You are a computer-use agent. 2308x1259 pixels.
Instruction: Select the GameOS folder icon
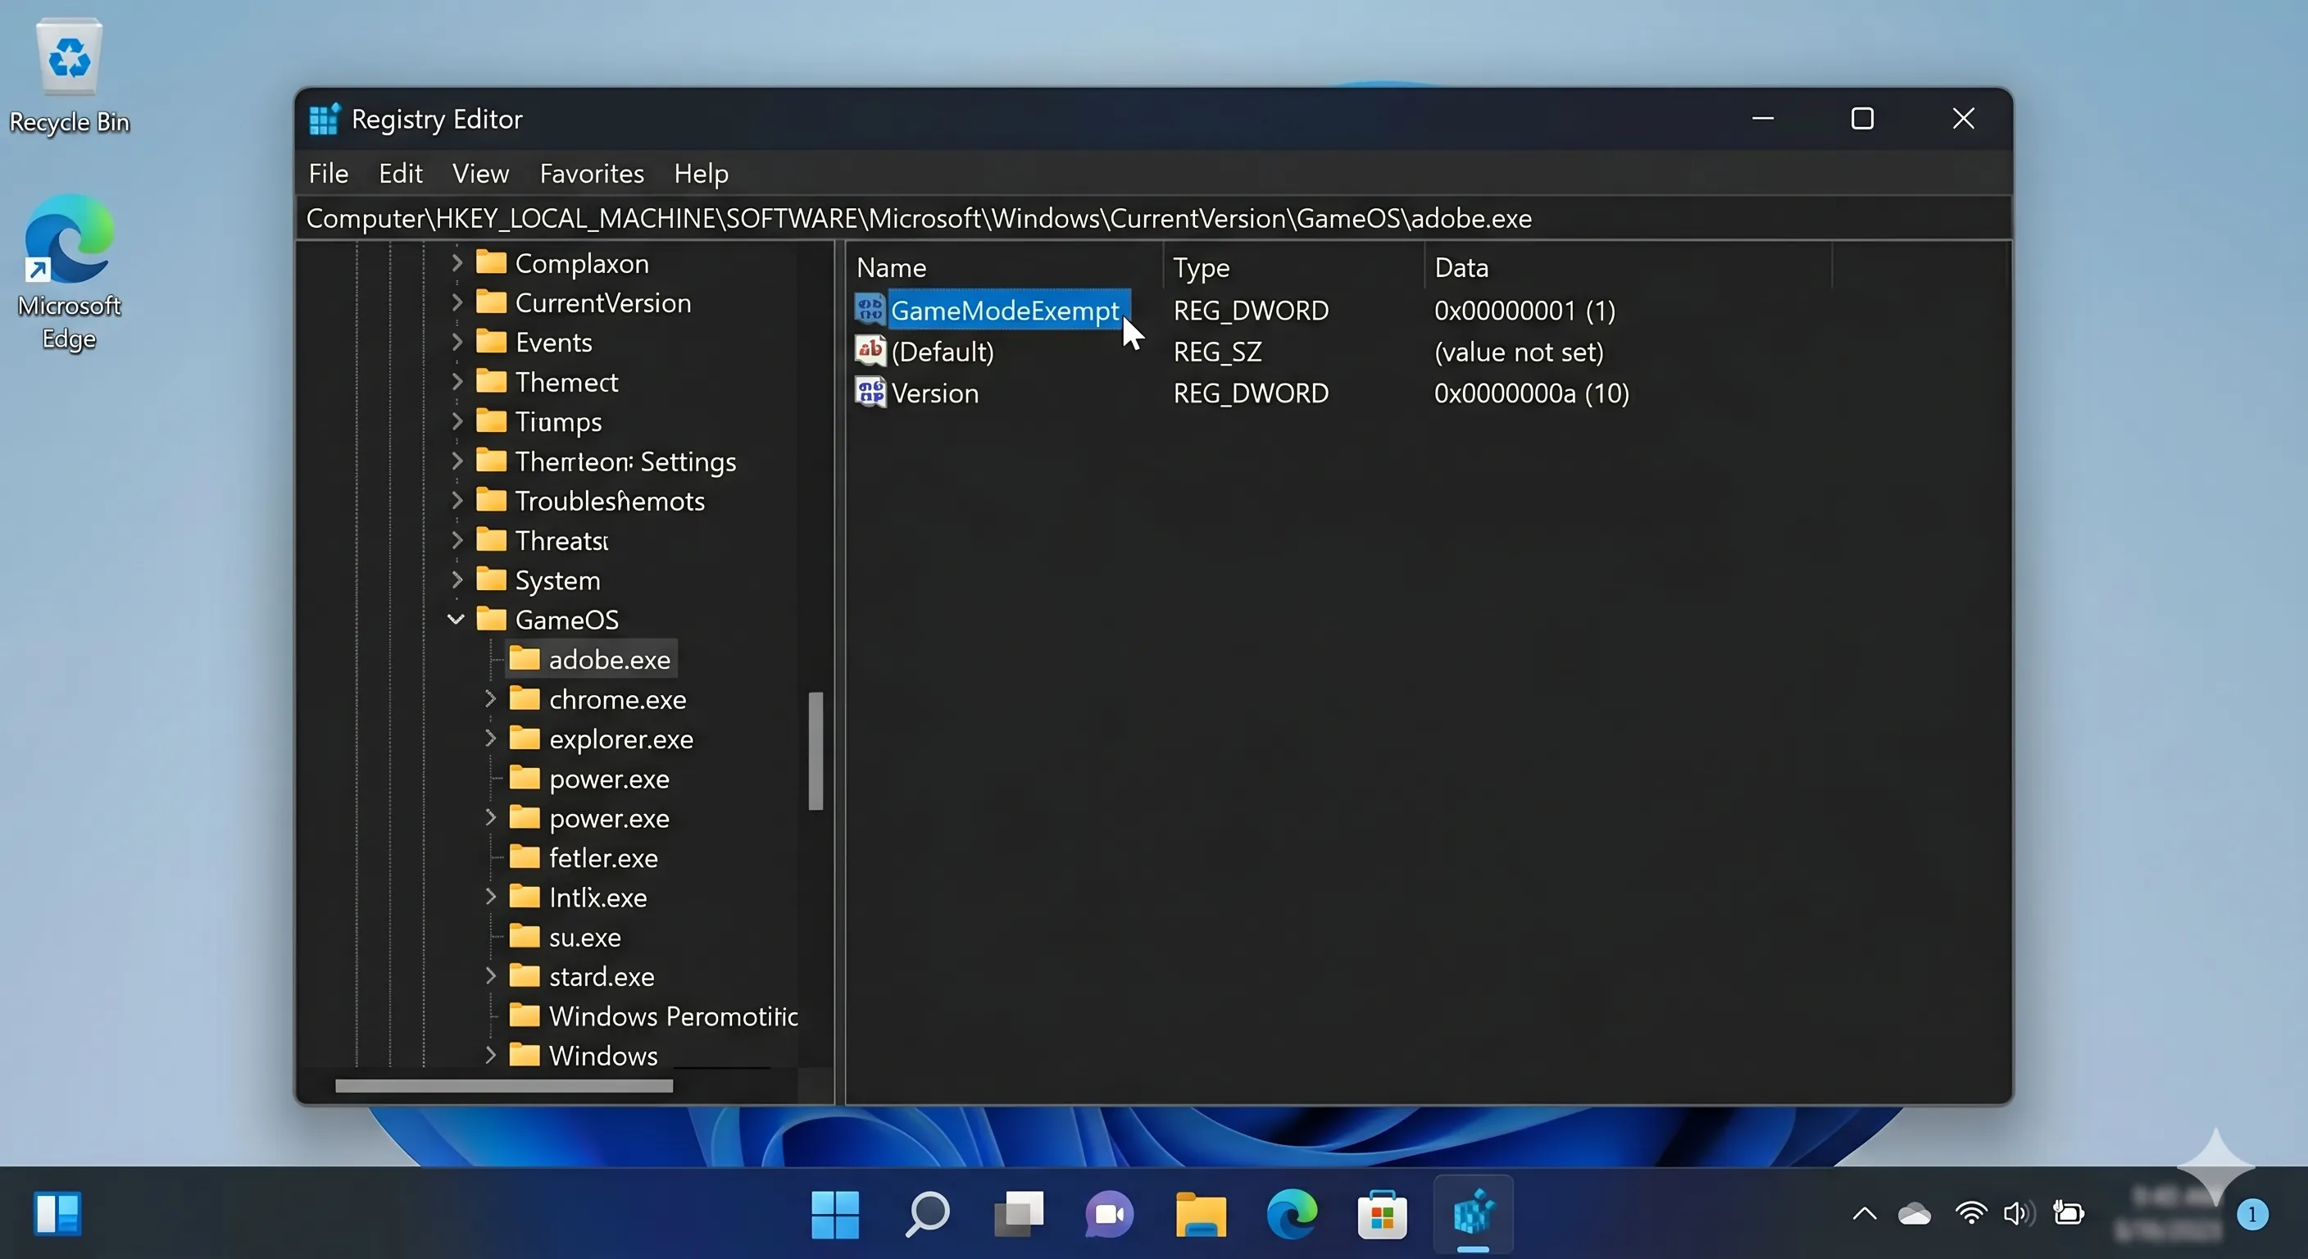coord(491,619)
